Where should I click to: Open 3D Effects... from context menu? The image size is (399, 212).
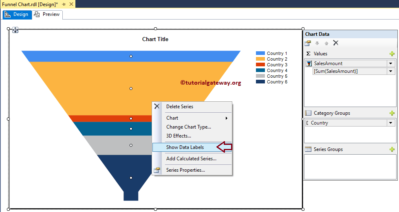tap(192, 136)
